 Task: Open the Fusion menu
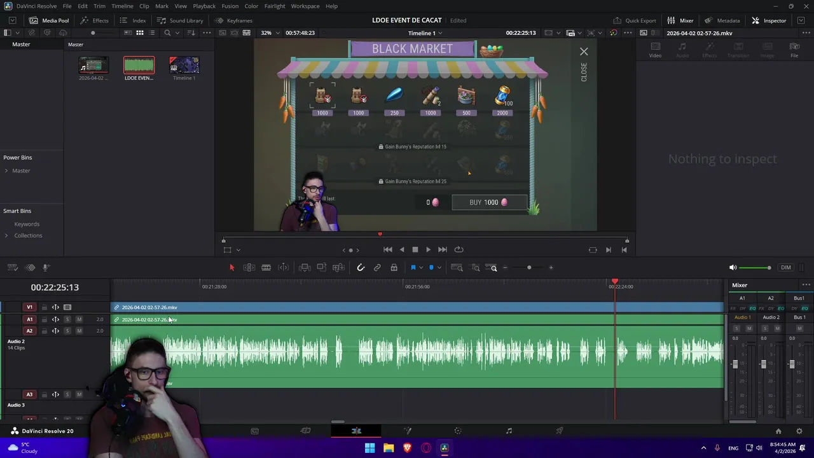230,6
